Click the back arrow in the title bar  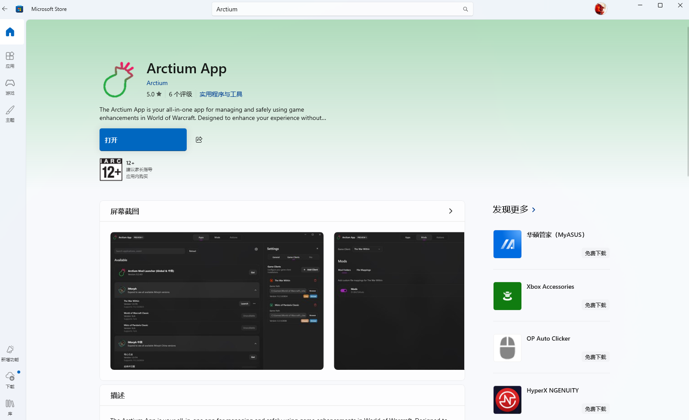pos(5,9)
